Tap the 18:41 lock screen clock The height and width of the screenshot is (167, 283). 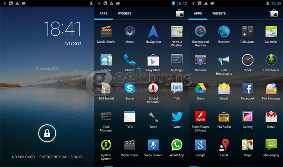coord(62,29)
